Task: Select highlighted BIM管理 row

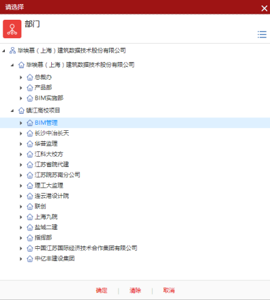Action: [x=135, y=123]
